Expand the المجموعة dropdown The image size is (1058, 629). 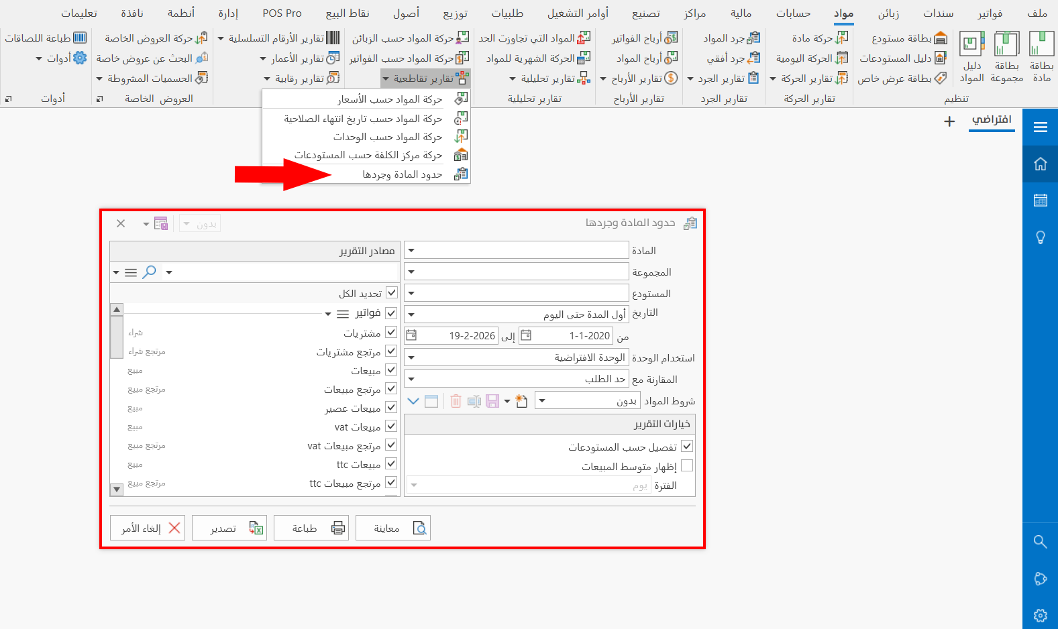411,272
